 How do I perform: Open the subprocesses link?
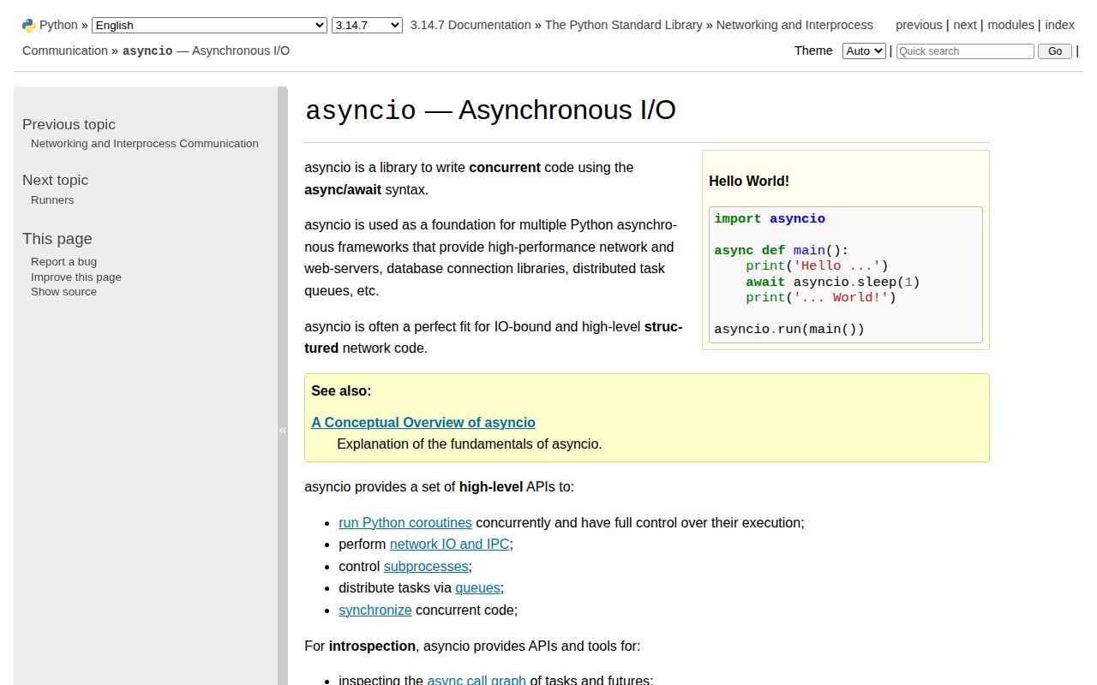click(x=426, y=567)
